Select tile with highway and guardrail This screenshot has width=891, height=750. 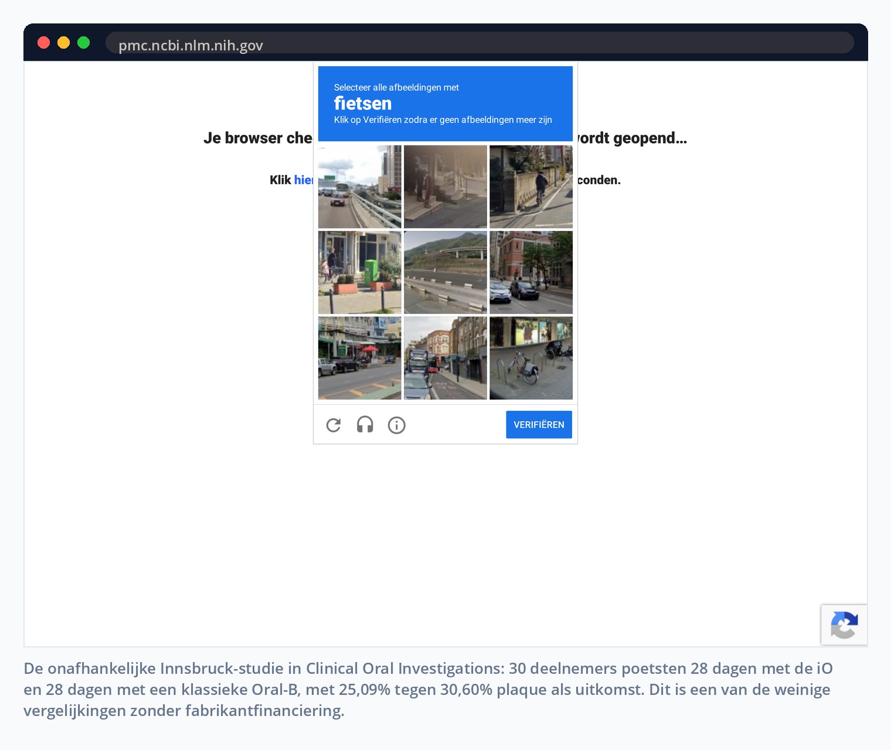(360, 187)
